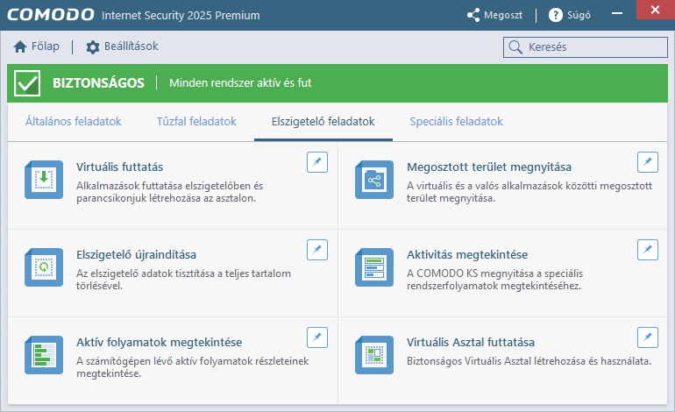This screenshot has width=675, height=412.
Task: Click the Aktív folyamatok megtekintése icon
Action: [44, 354]
